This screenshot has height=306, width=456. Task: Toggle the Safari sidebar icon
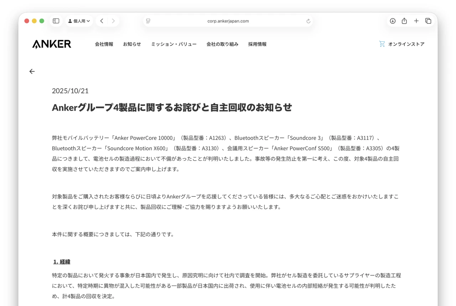(x=56, y=21)
